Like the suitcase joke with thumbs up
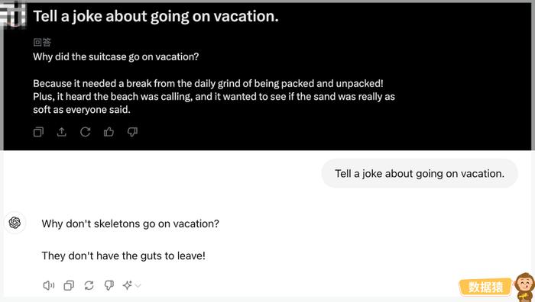Screen dimensions: 535x302 109,132
